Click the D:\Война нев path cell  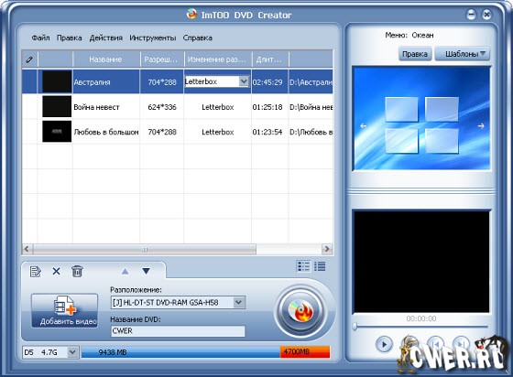click(311, 107)
